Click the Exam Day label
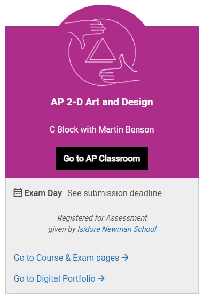This screenshot has height=296, width=203. pyautogui.click(x=43, y=193)
